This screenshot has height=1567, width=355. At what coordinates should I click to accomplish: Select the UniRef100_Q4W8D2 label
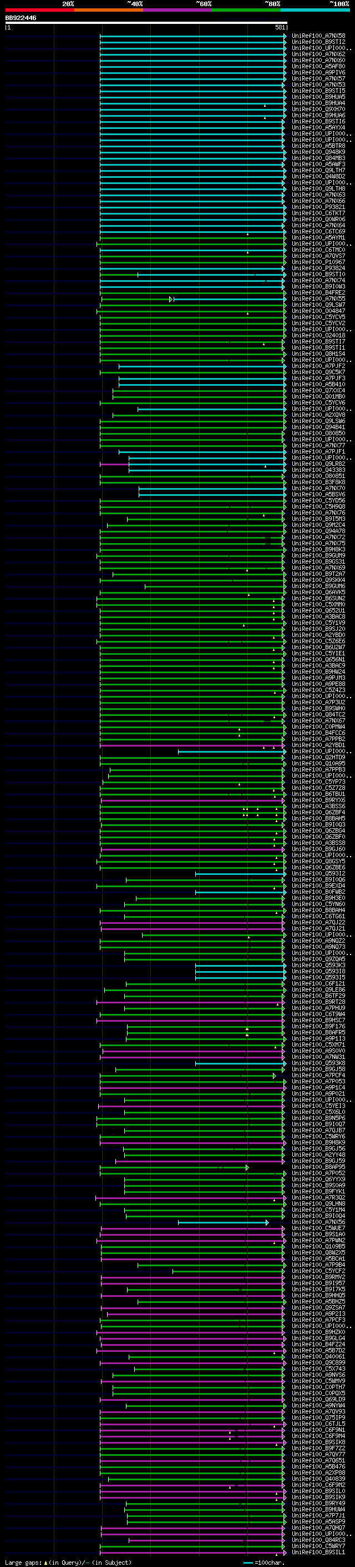coord(318,176)
